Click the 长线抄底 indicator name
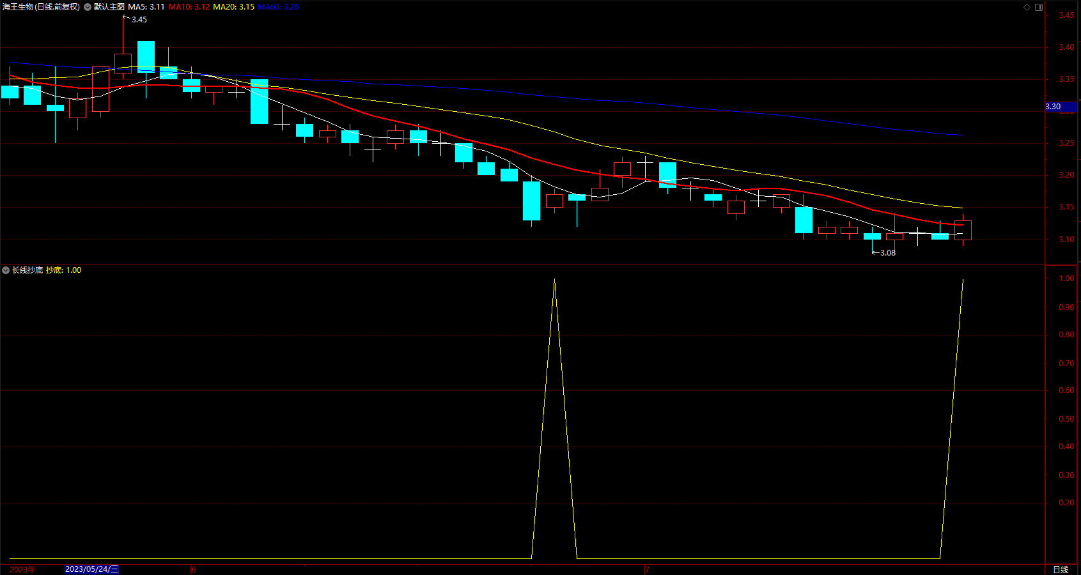 click(x=27, y=270)
